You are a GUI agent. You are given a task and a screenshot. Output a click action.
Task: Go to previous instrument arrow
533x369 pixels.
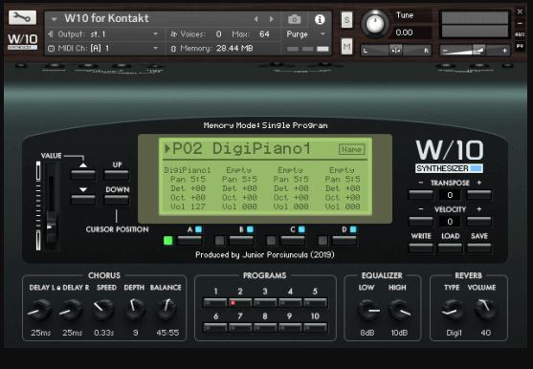[x=255, y=19]
